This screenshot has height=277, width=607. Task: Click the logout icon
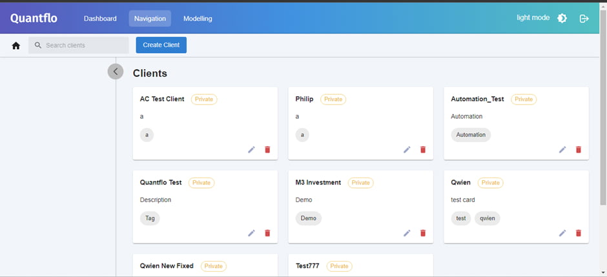584,18
